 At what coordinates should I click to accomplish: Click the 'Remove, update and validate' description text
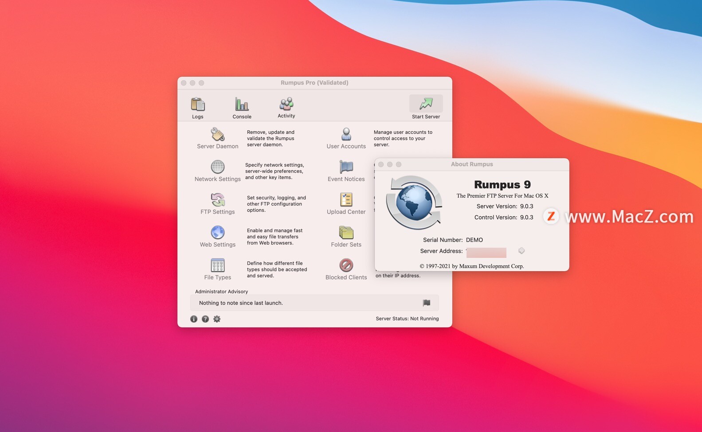point(271,138)
